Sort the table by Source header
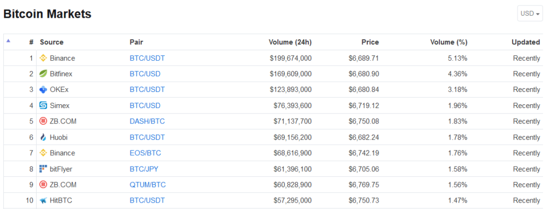Screen dimensions: 552x209 click(x=52, y=42)
